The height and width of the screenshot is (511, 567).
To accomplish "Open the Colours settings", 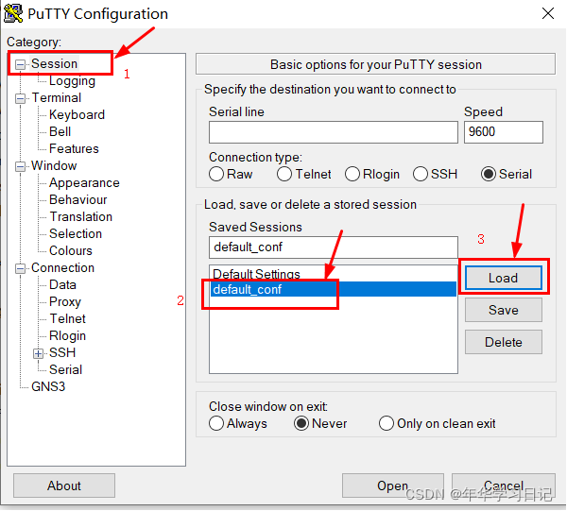I will (71, 250).
